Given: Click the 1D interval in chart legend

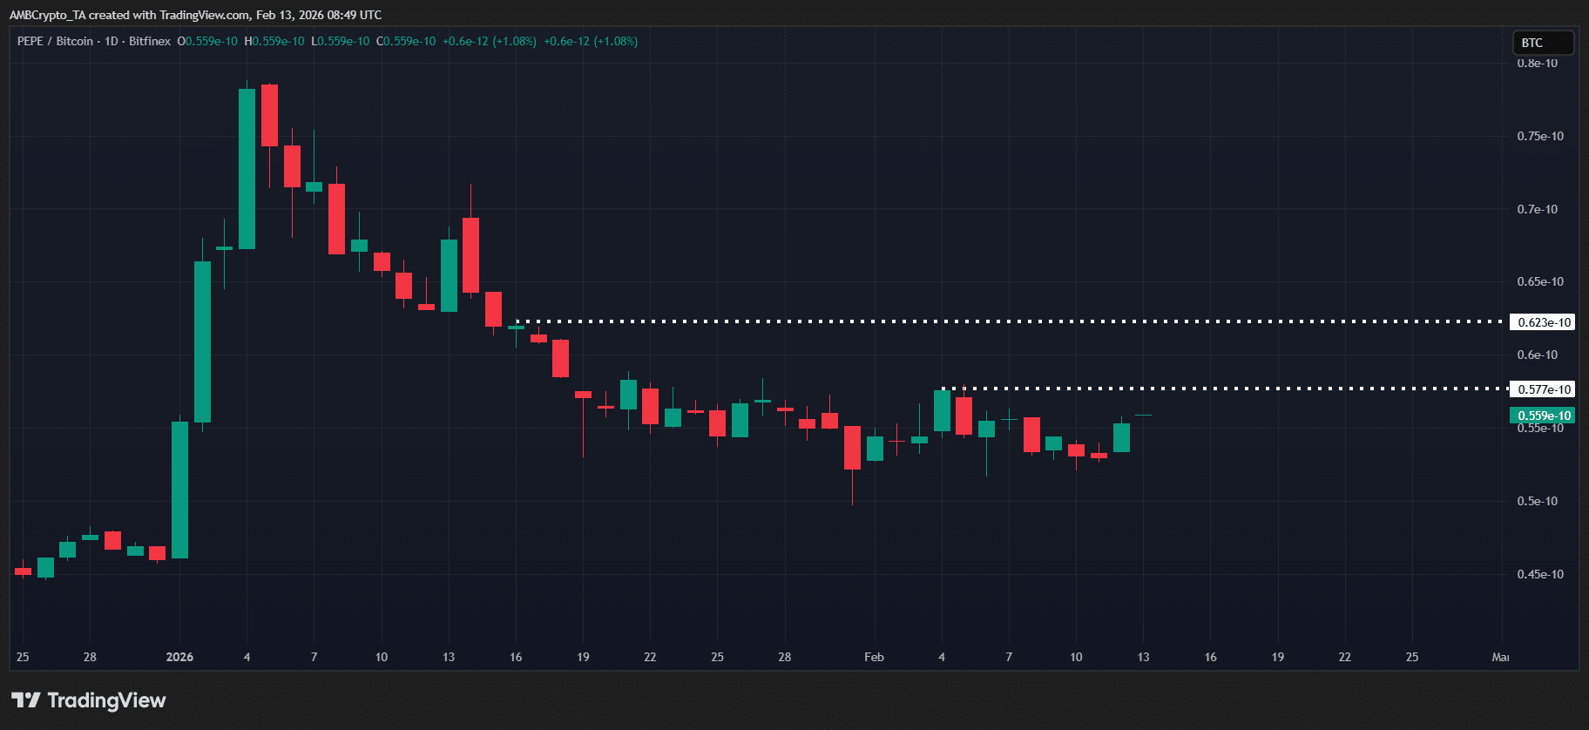Looking at the screenshot, I should [112, 41].
